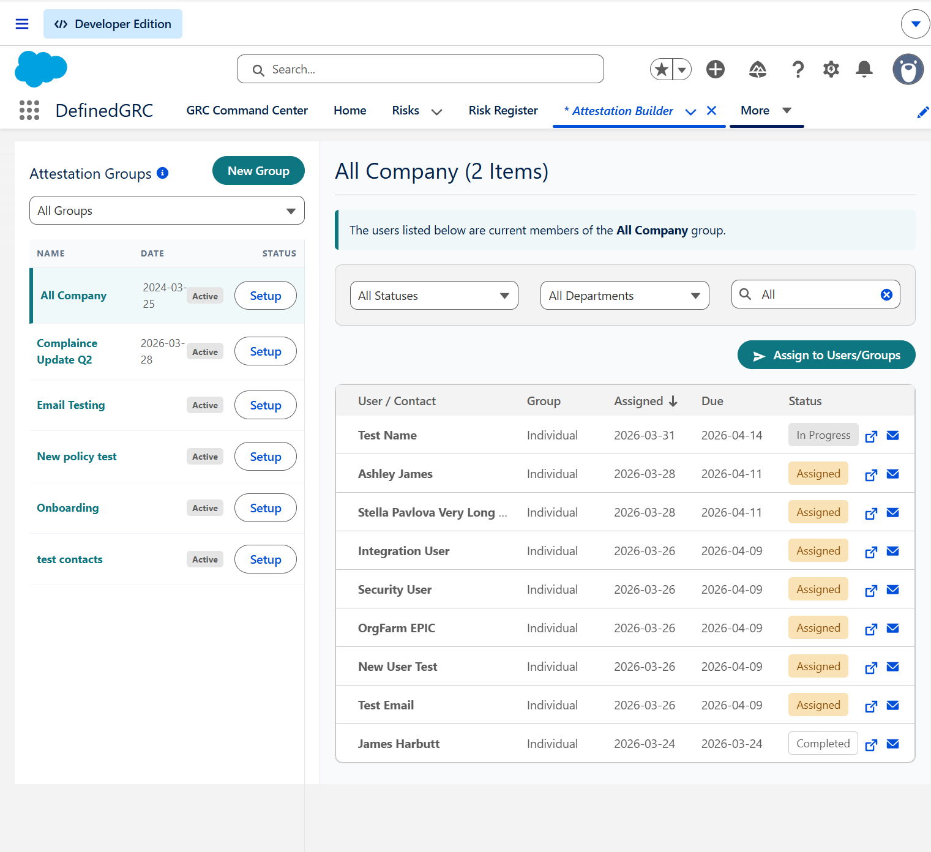The image size is (931, 852).
Task: Click the favorites star icon
Action: pos(662,69)
